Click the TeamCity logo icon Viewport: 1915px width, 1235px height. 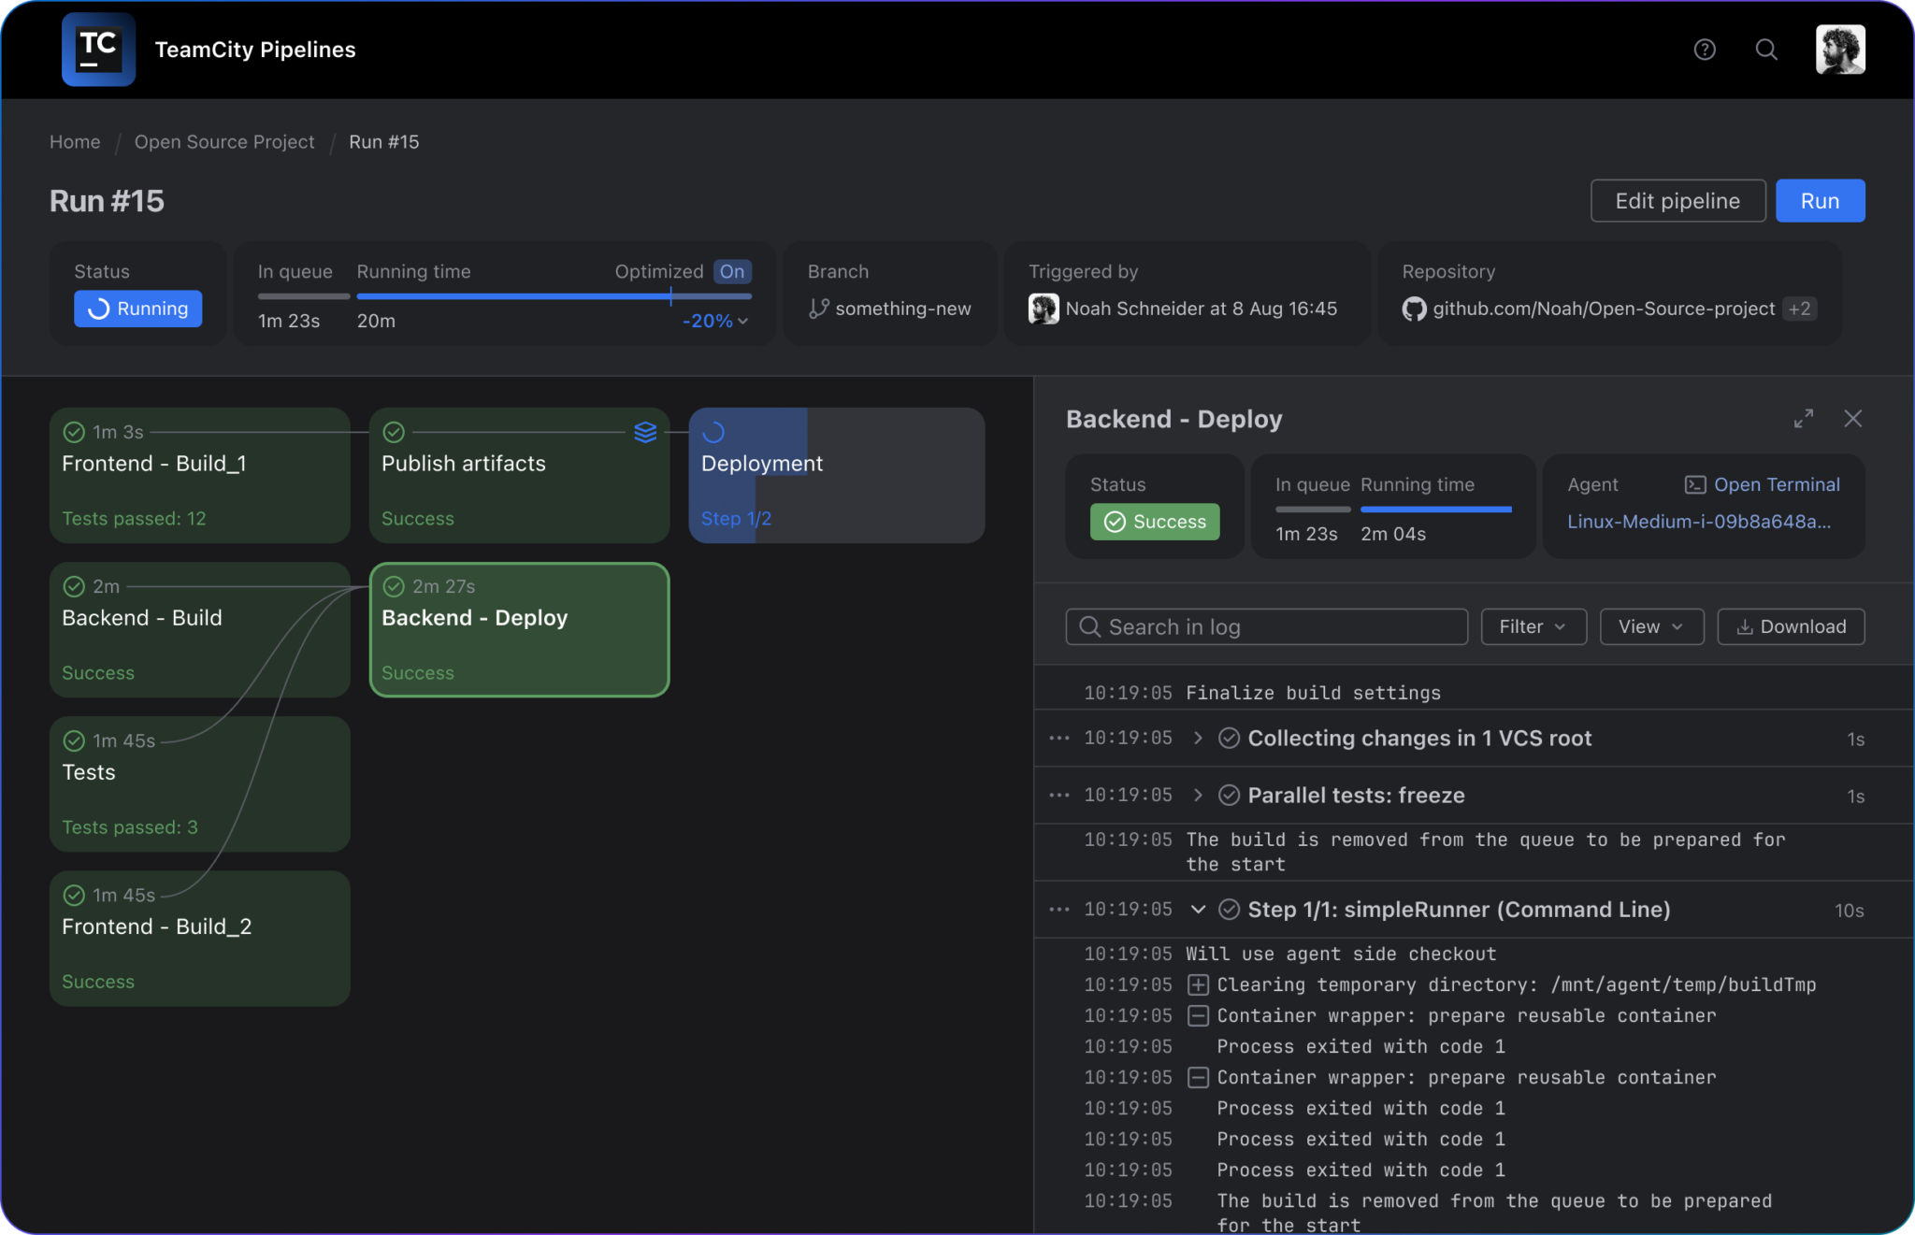point(98,50)
